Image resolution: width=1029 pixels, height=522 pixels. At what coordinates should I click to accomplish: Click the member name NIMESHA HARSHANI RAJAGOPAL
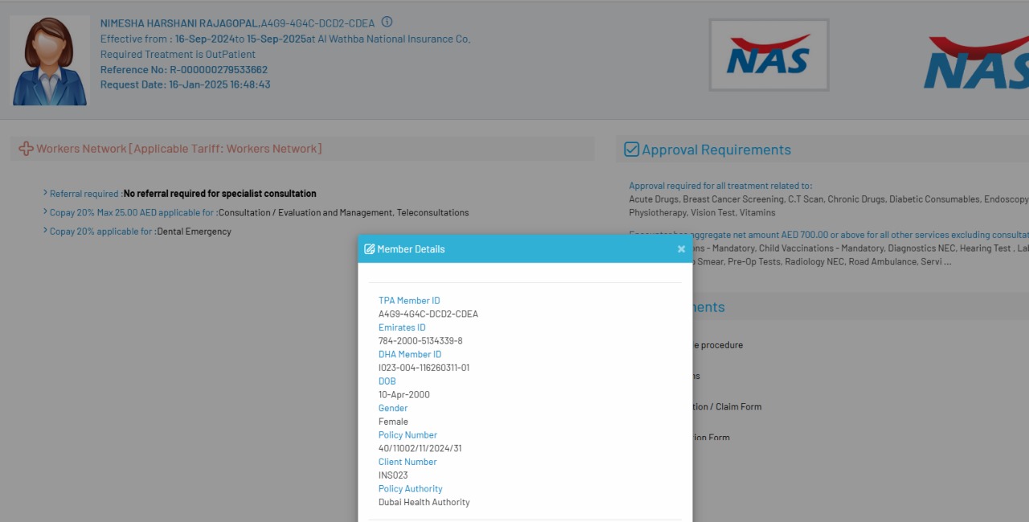pos(179,23)
